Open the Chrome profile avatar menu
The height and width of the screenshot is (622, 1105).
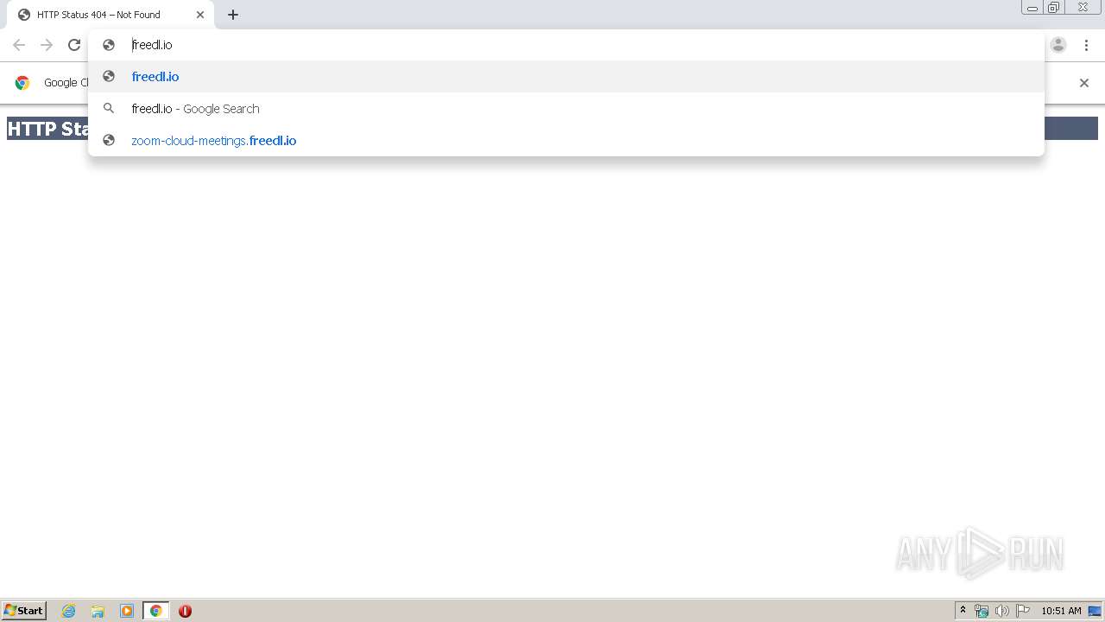[1058, 45]
